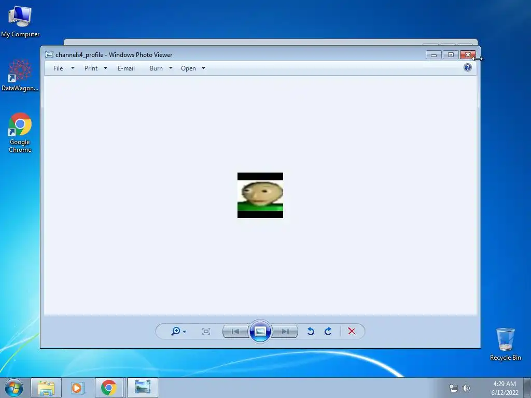Close the Photo Viewer window

(468, 55)
